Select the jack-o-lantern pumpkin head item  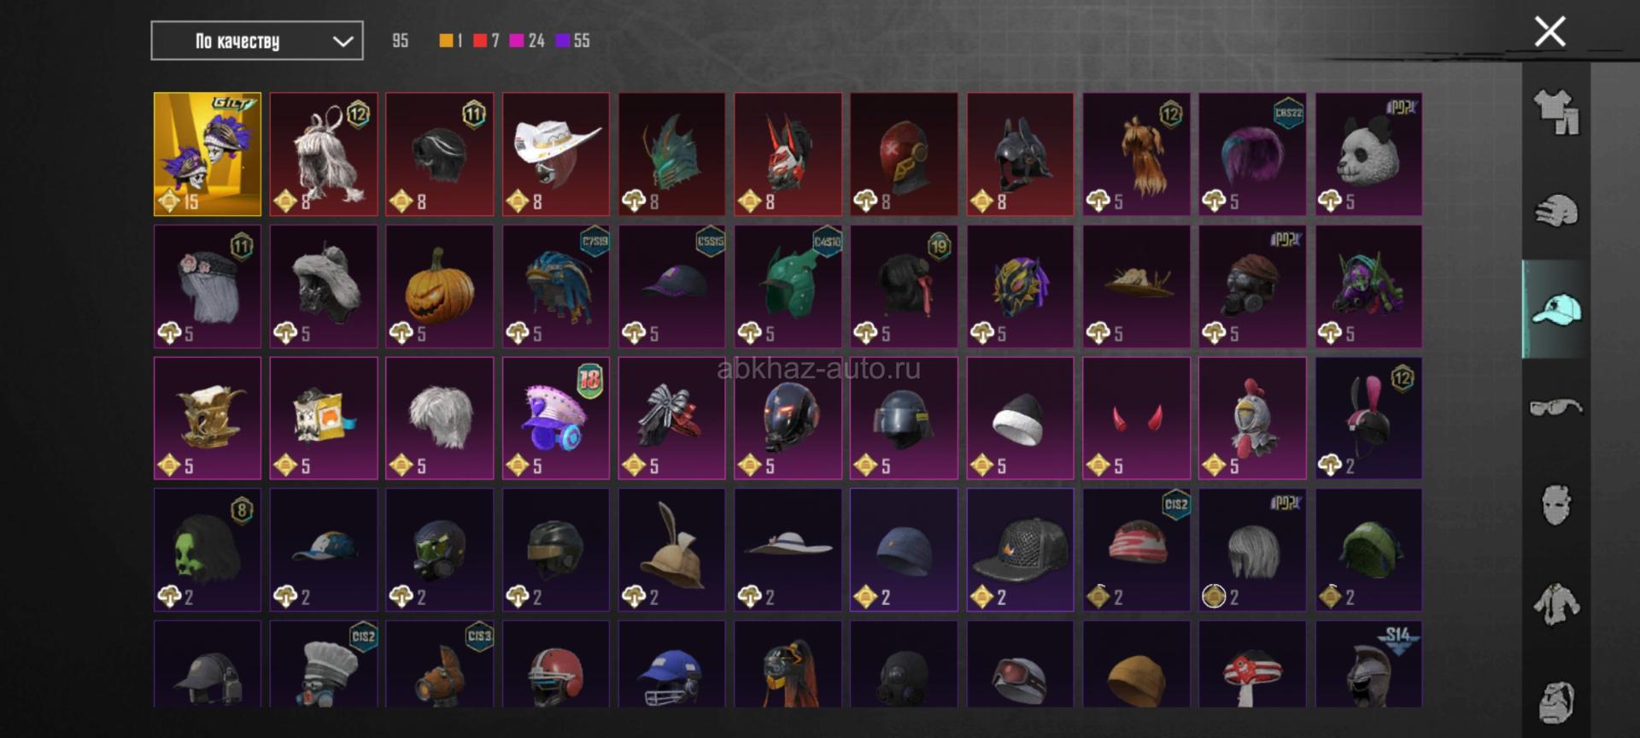[439, 286]
